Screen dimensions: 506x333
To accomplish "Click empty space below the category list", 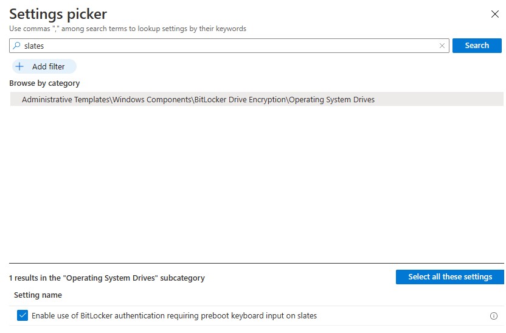I will [255, 183].
